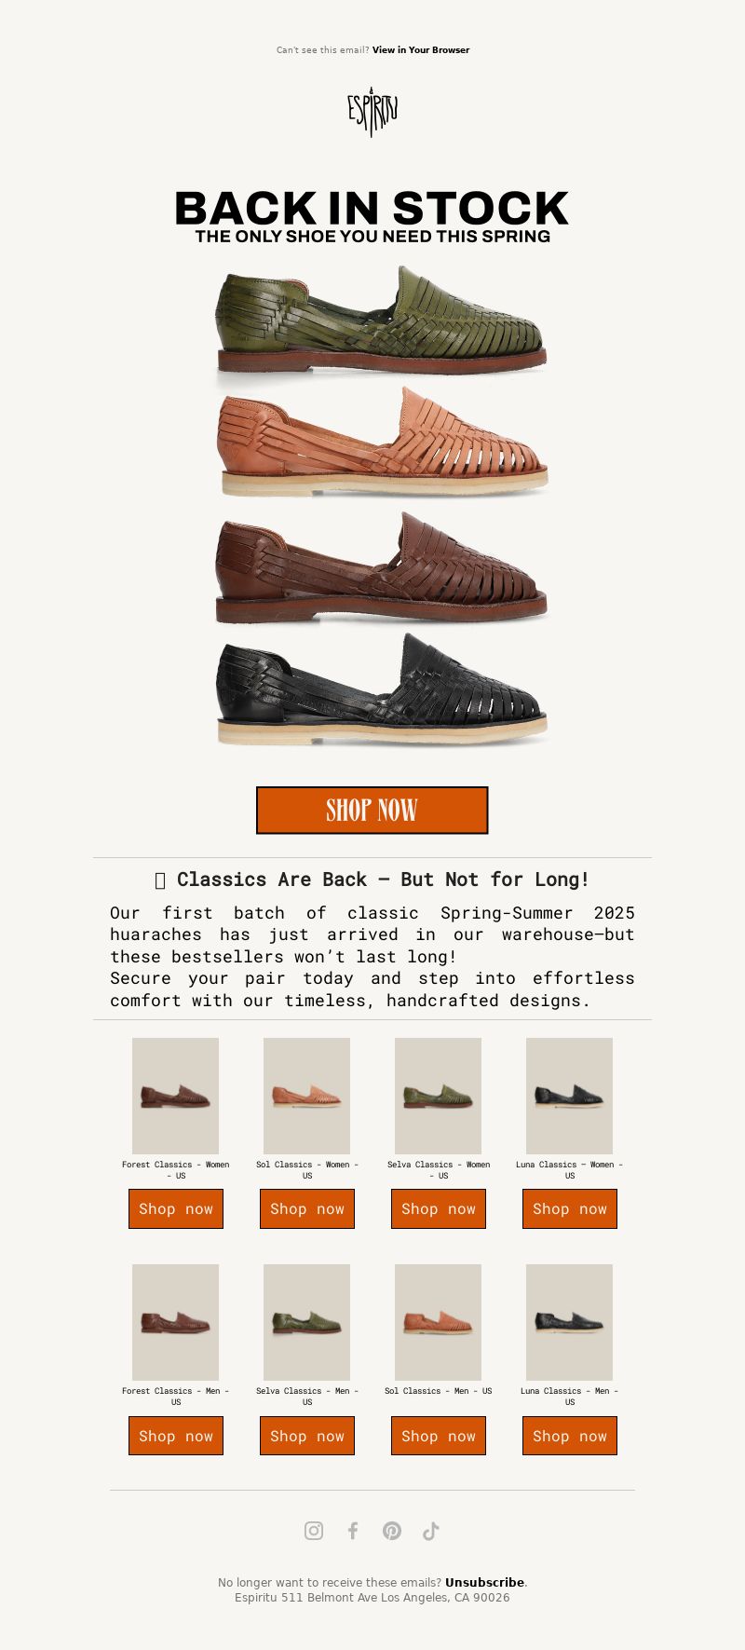Click the Espiritu logo at top
Viewport: 745px width, 1650px height.
(372, 111)
